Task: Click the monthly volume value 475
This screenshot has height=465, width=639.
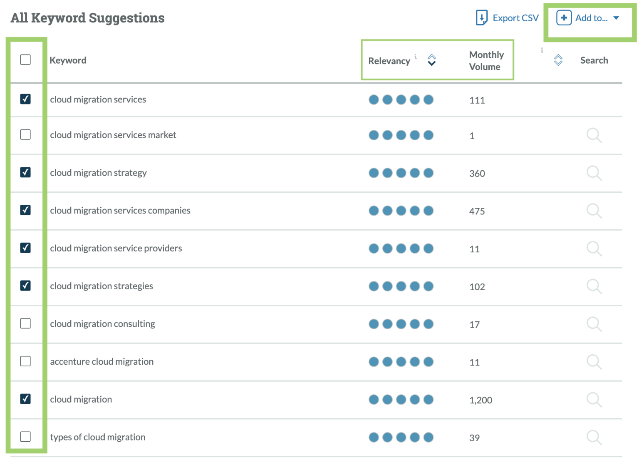Action: coord(477,211)
